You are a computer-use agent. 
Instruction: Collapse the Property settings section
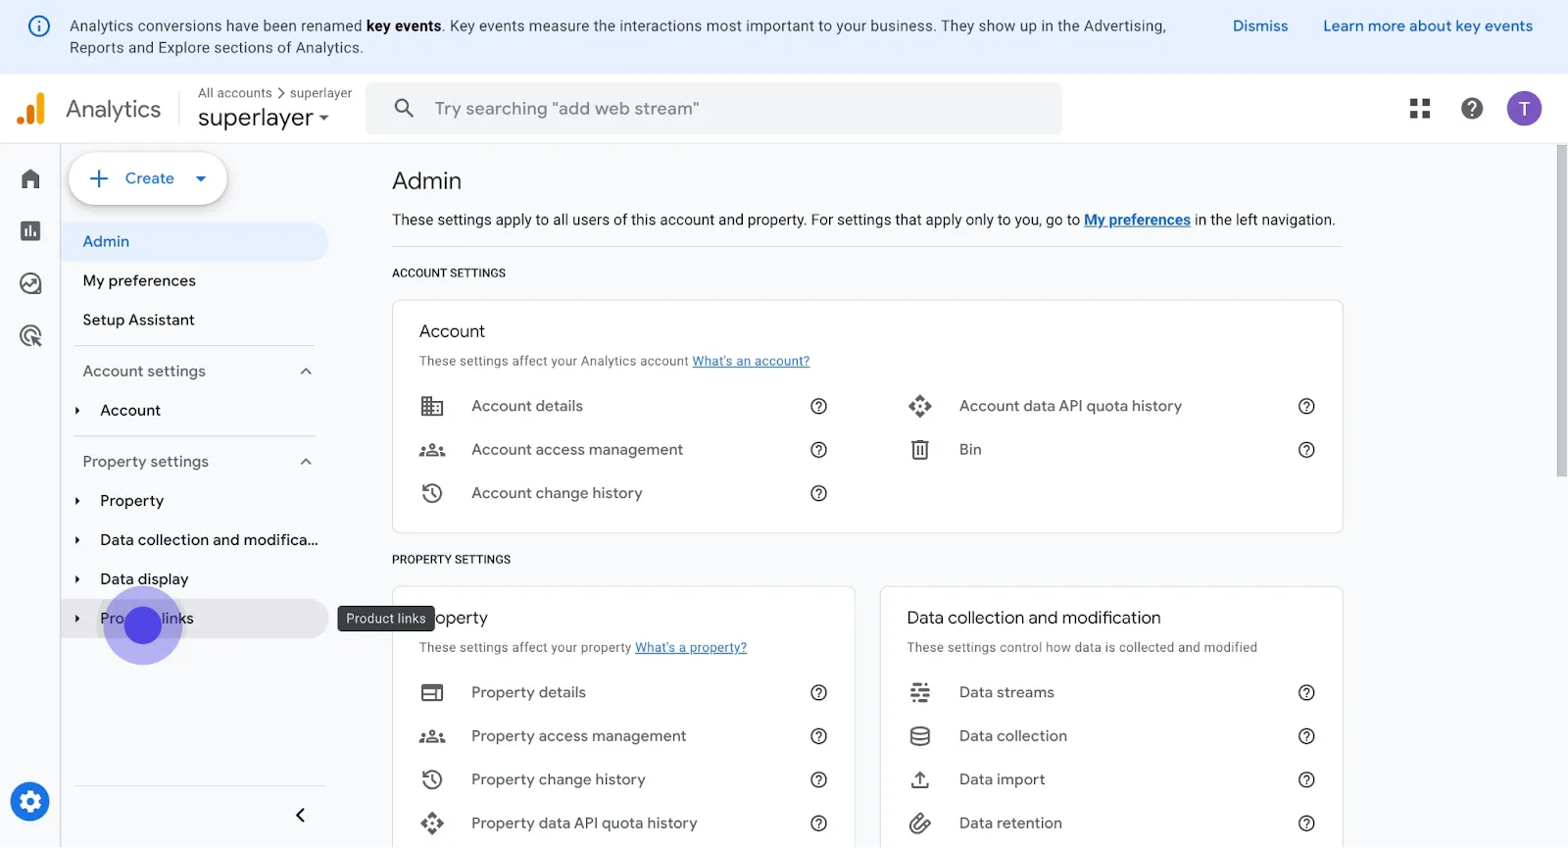click(306, 462)
